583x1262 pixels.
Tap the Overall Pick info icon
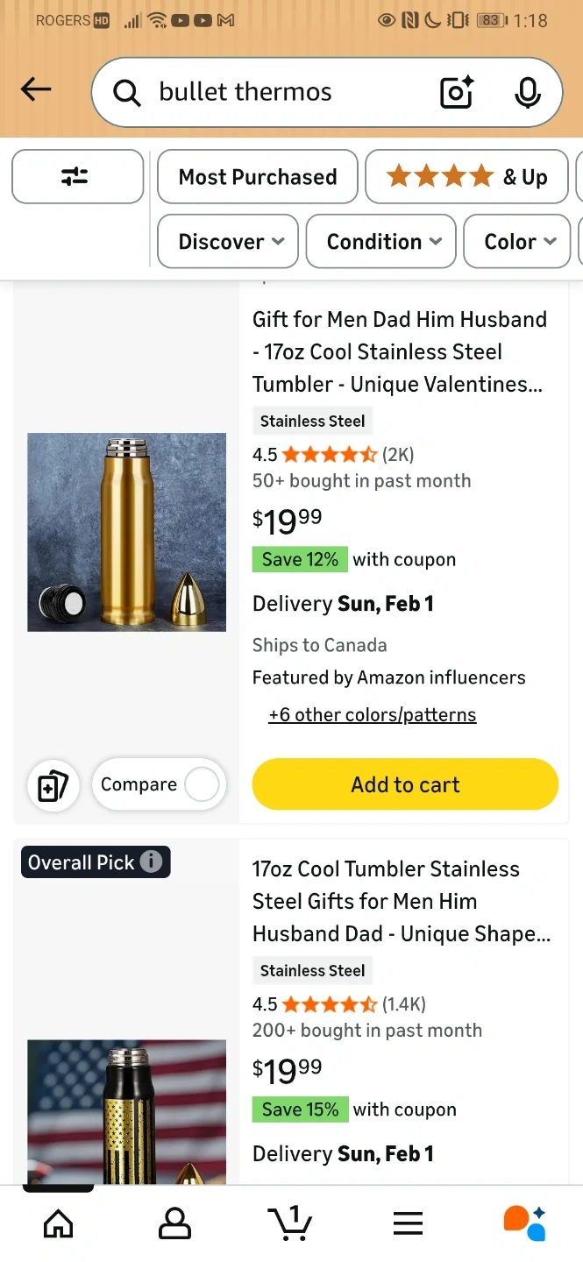[x=152, y=861]
